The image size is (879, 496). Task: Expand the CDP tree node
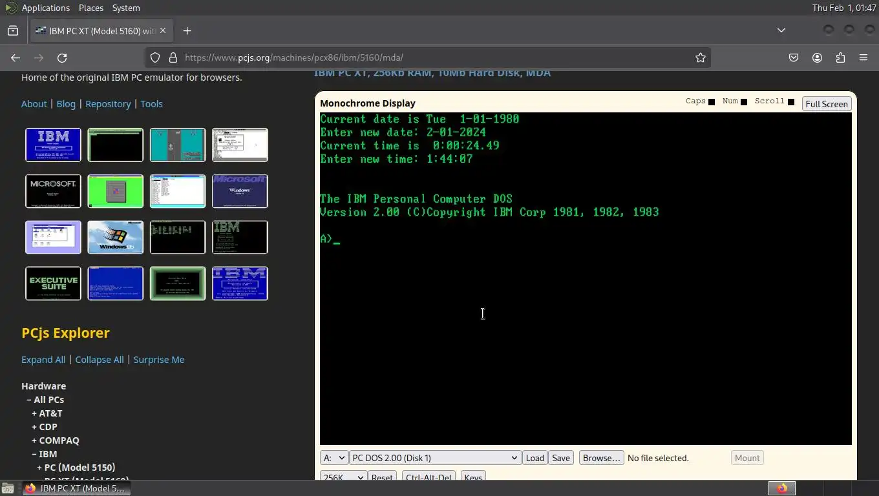pos(45,427)
